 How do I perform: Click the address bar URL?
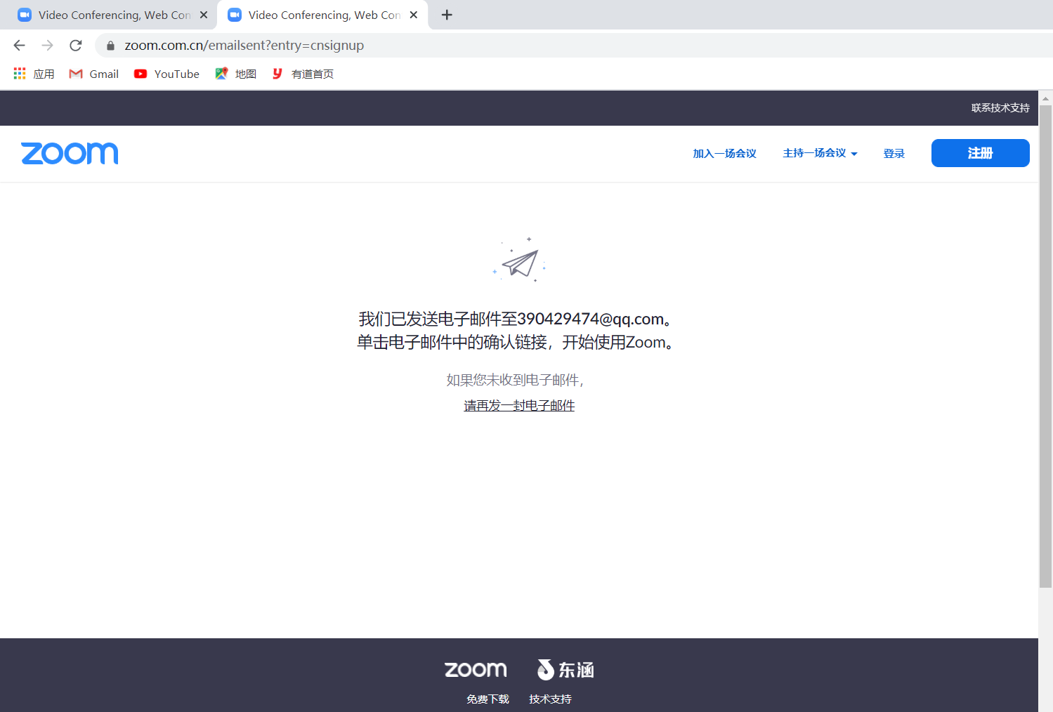click(x=244, y=46)
